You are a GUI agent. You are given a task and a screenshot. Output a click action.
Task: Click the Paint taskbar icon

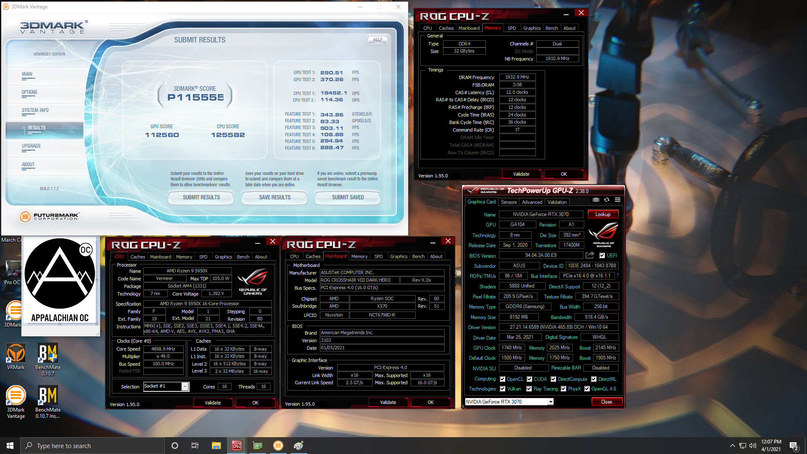(298, 446)
